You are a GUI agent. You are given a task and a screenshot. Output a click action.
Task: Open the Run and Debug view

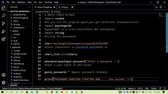click(3, 31)
